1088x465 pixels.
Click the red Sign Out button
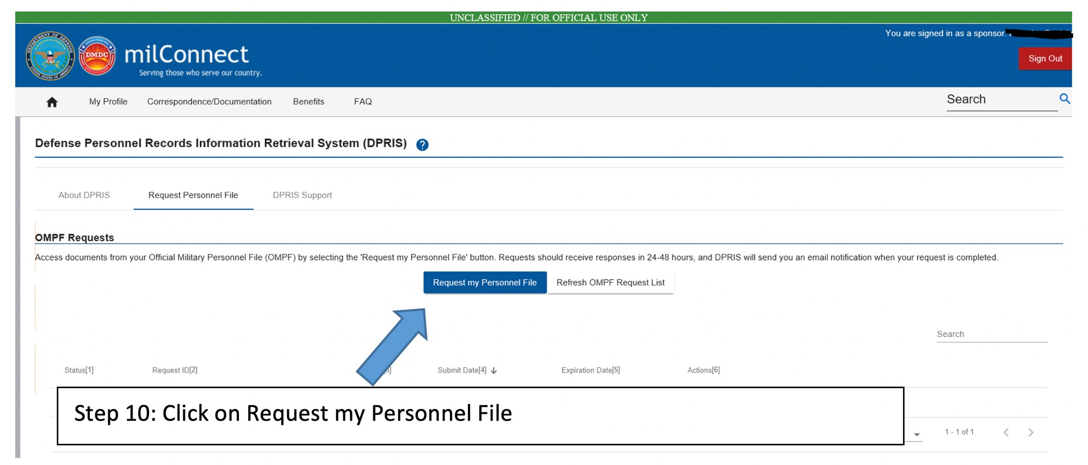(1045, 59)
